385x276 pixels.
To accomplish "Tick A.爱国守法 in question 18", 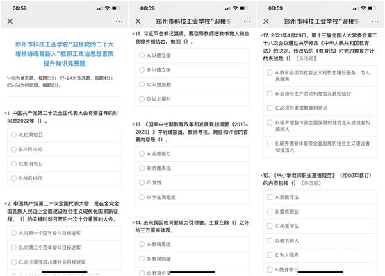I will coord(320,197).
